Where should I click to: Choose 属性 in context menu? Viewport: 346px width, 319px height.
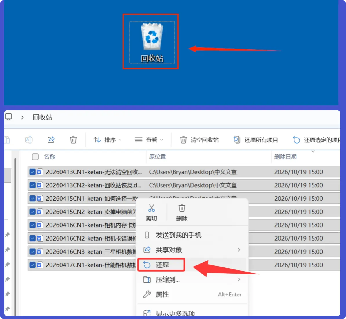pyautogui.click(x=192, y=294)
